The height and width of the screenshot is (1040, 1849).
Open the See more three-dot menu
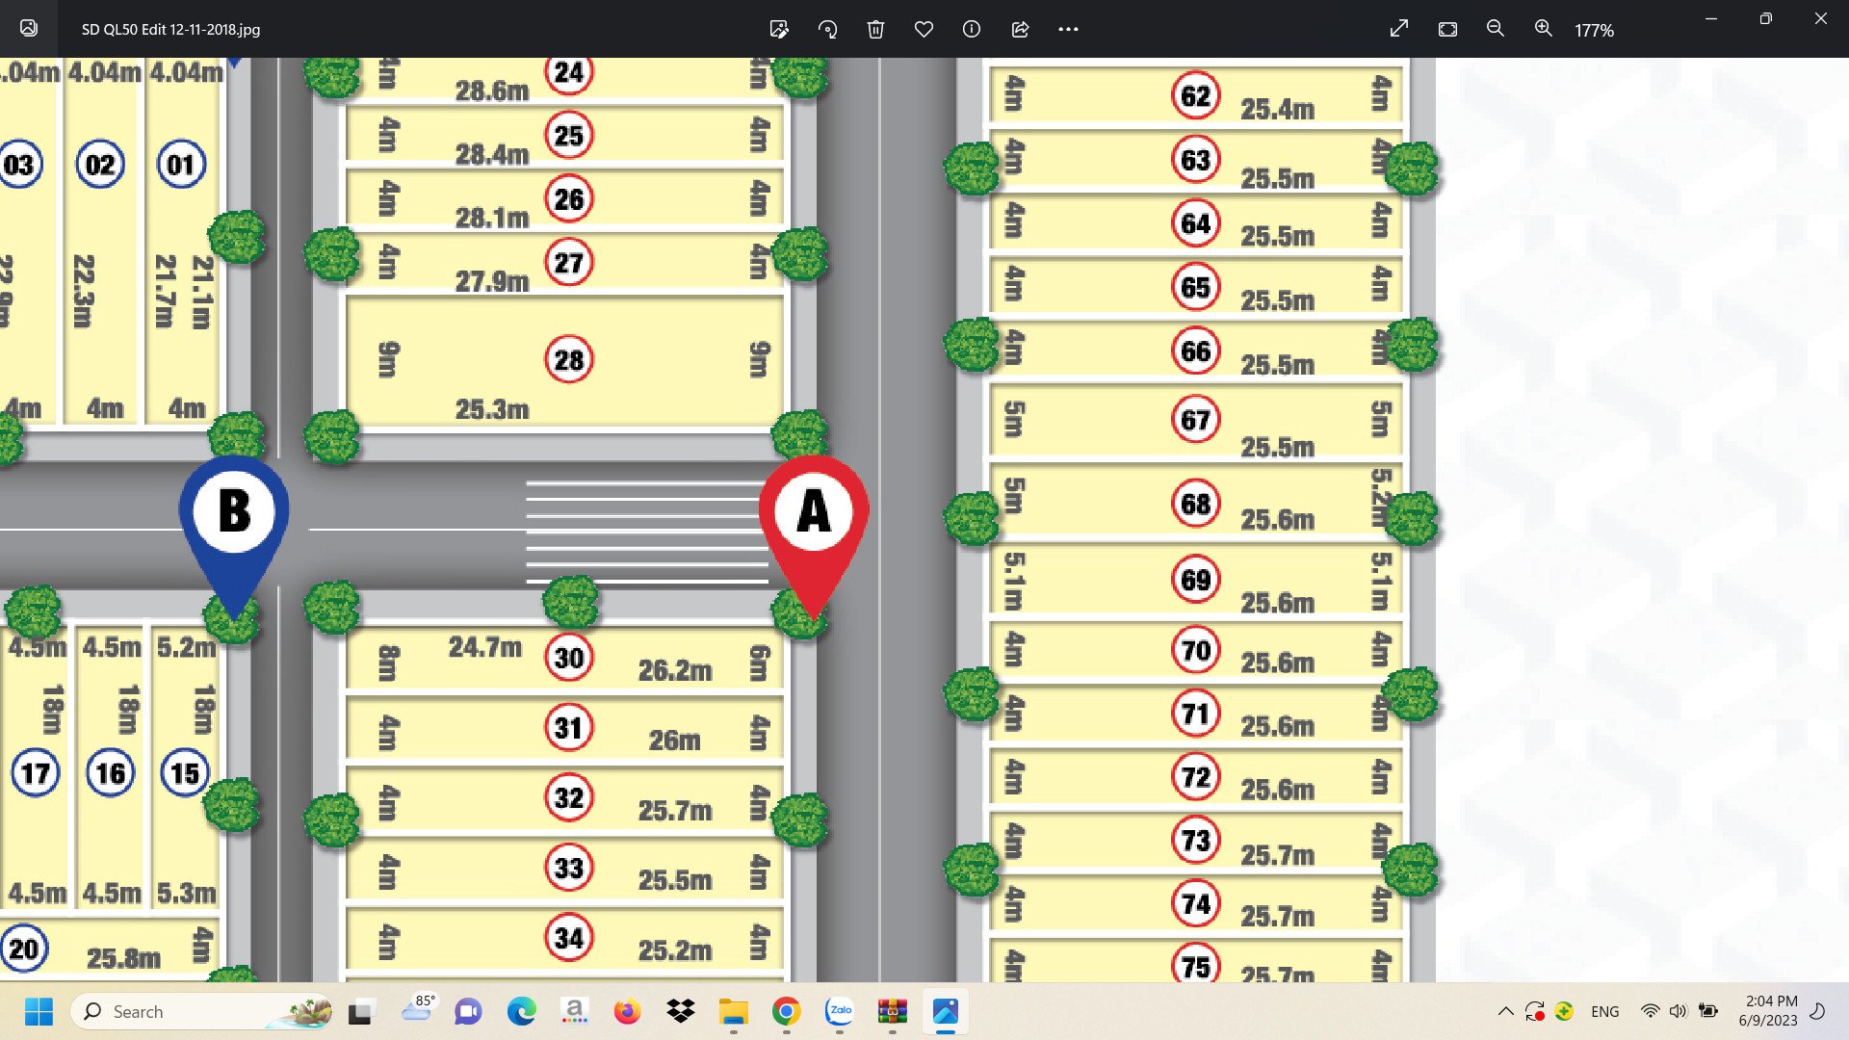[x=1068, y=29]
